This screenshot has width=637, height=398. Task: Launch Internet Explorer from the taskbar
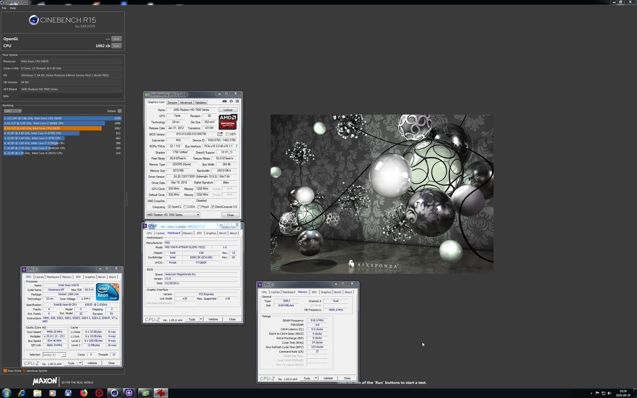(x=22, y=393)
